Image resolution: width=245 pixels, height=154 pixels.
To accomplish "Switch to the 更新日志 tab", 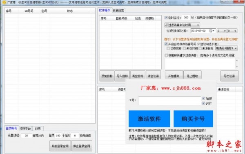I will pyautogui.click(x=118, y=11).
